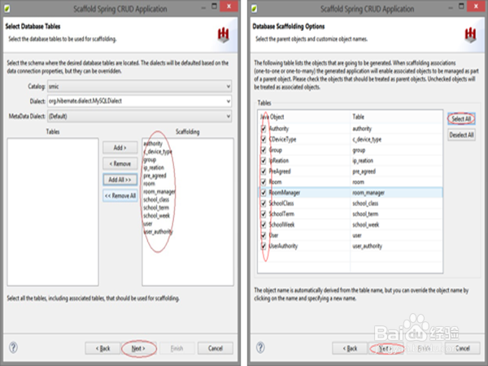Uncheck the UserAuthority checkbox

coord(264,246)
